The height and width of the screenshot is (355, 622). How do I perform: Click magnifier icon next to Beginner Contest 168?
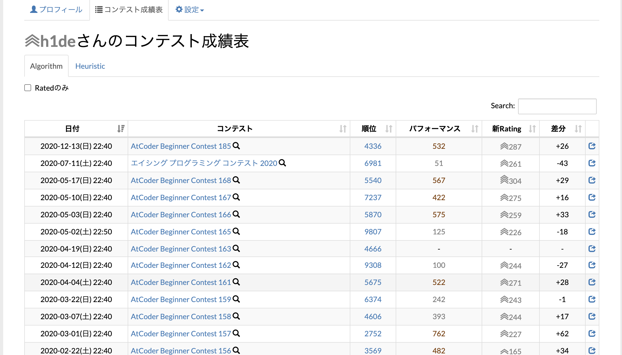236,180
